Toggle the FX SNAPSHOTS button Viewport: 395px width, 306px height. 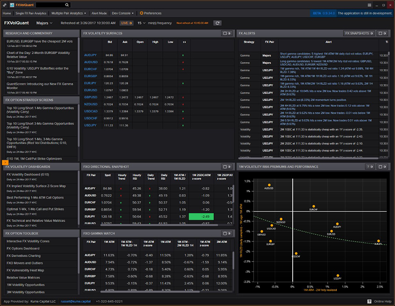click(359, 34)
